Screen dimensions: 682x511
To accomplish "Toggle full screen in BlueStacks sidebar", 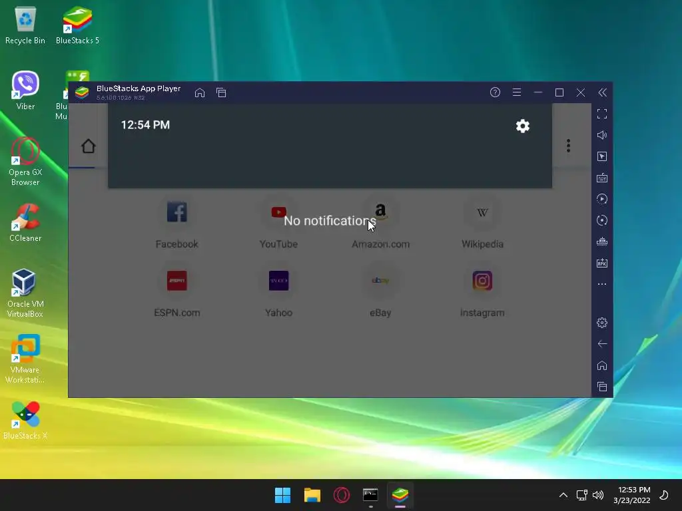I will [602, 114].
